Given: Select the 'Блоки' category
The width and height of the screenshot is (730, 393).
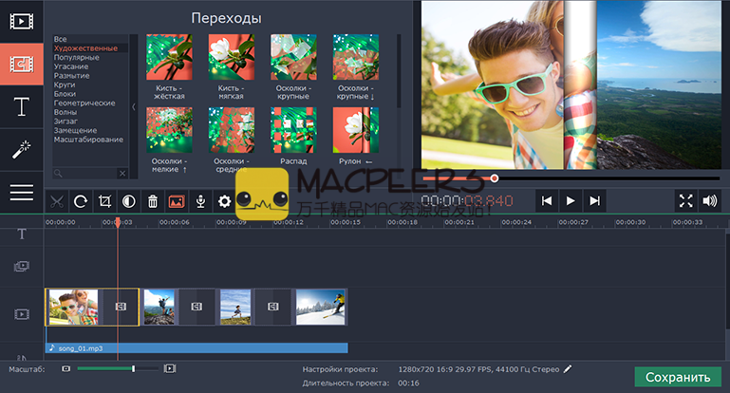Looking at the screenshot, I should pos(65,94).
